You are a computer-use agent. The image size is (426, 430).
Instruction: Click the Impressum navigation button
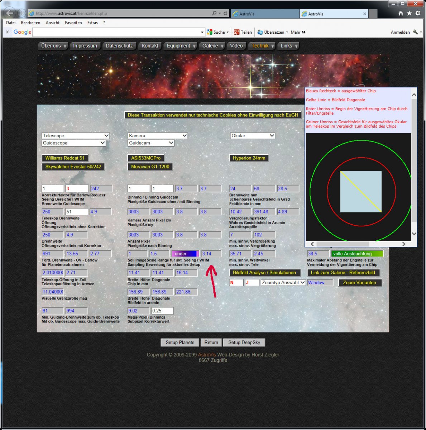pos(85,46)
